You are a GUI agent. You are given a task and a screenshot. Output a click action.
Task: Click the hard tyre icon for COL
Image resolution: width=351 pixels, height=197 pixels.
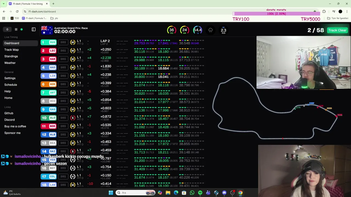(73, 176)
